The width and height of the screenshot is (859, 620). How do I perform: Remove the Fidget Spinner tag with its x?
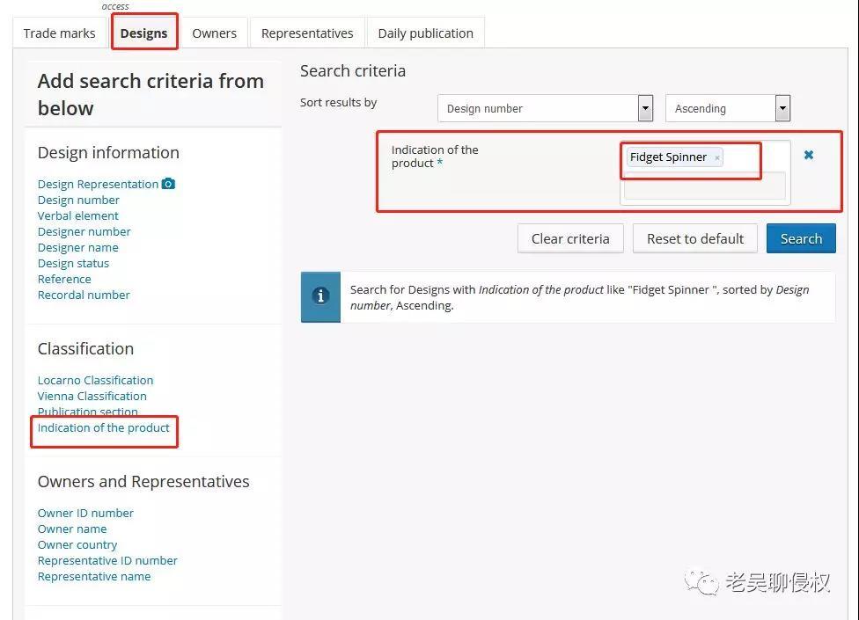[x=717, y=158]
